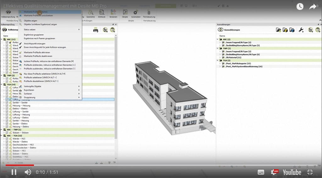Collapse the ARC (2) group in Auswahlmengen
The width and height of the screenshot is (322, 178).
(x=218, y=39)
